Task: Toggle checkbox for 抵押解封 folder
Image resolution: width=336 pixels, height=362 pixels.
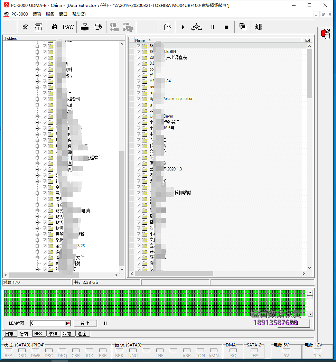Action: [x=139, y=193]
